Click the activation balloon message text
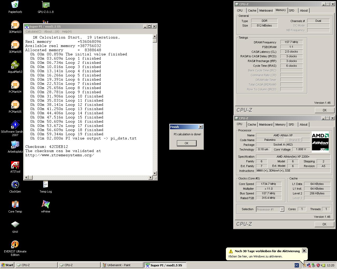 [255, 256]
